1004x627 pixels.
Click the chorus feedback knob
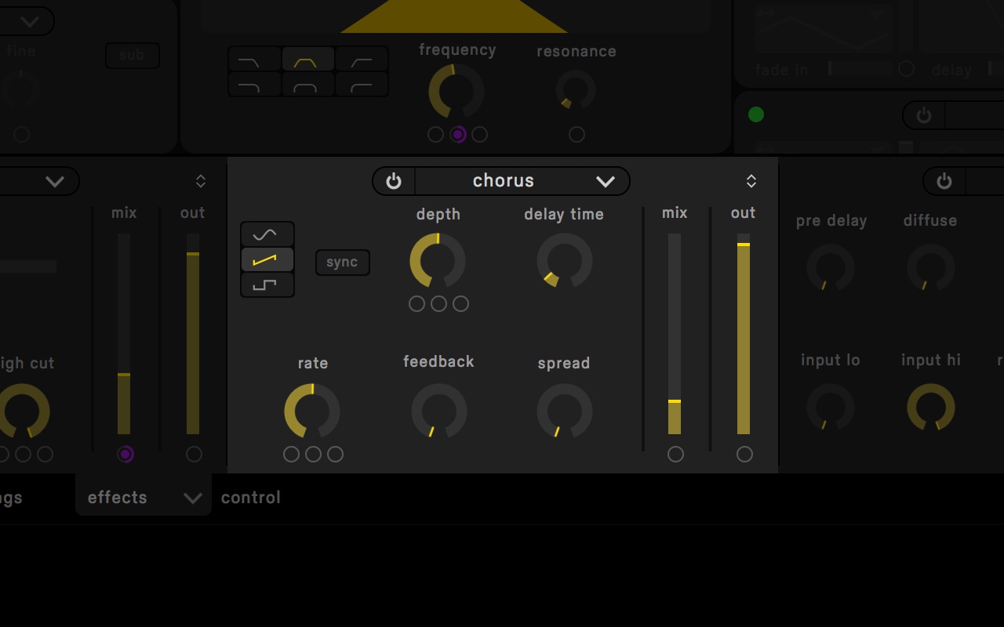(x=438, y=411)
